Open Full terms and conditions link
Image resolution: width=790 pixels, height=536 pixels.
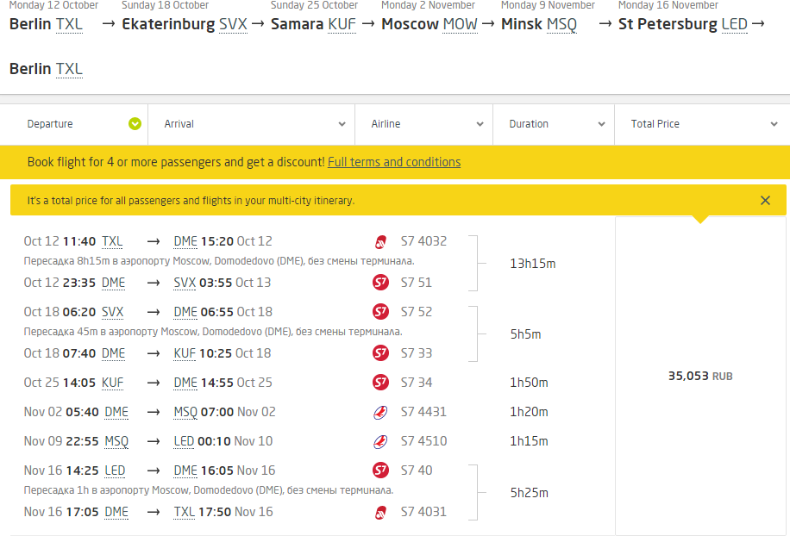394,162
